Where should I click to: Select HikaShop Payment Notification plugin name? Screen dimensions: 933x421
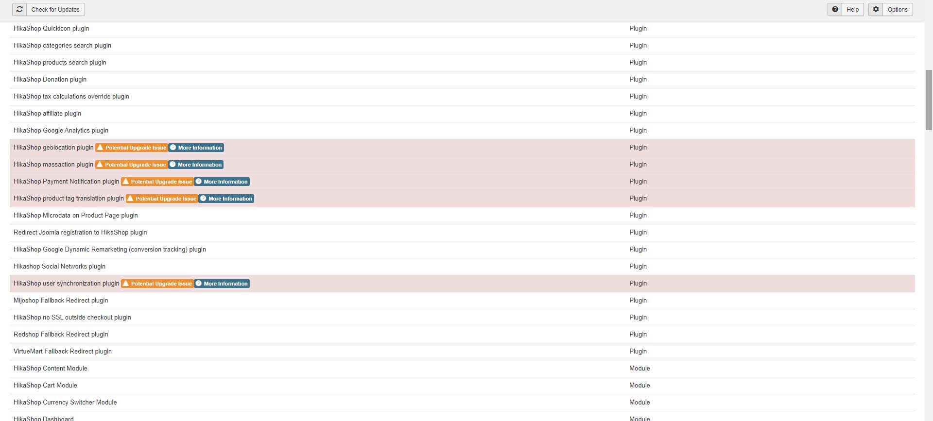pyautogui.click(x=66, y=182)
